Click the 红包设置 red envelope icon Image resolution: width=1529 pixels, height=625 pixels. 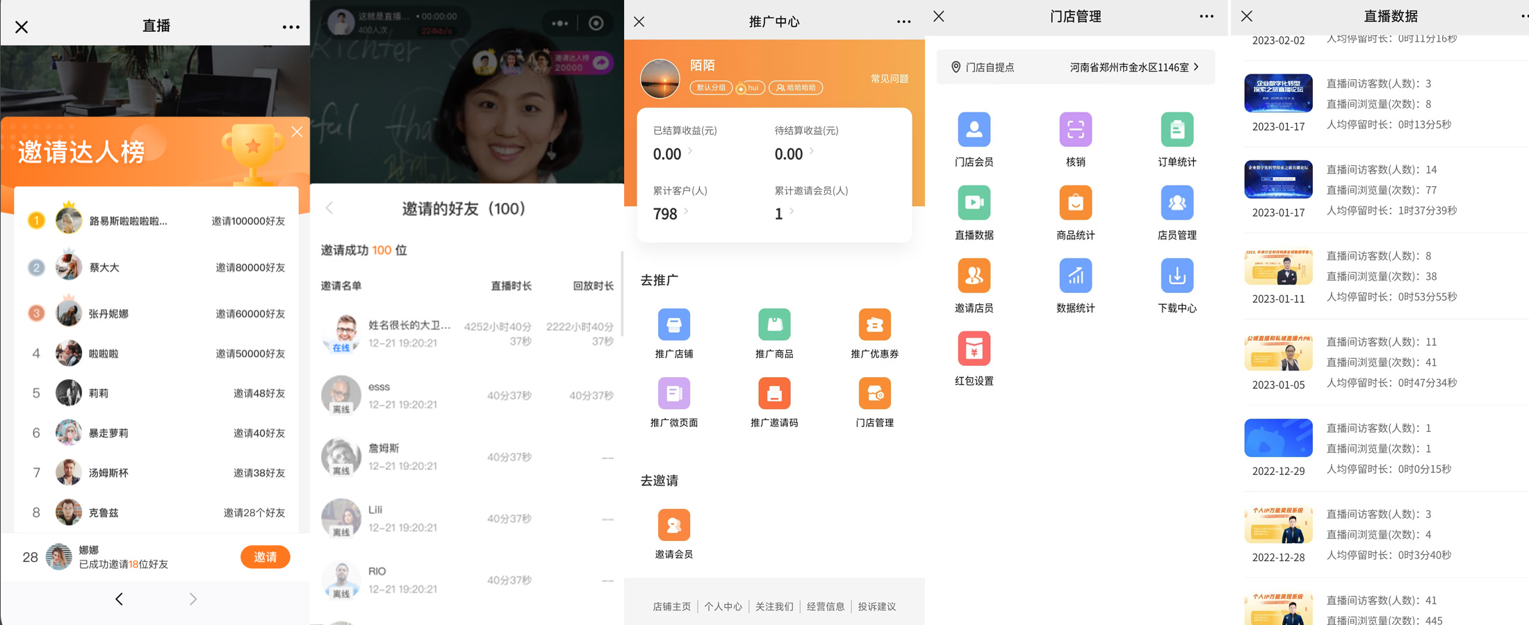[974, 349]
